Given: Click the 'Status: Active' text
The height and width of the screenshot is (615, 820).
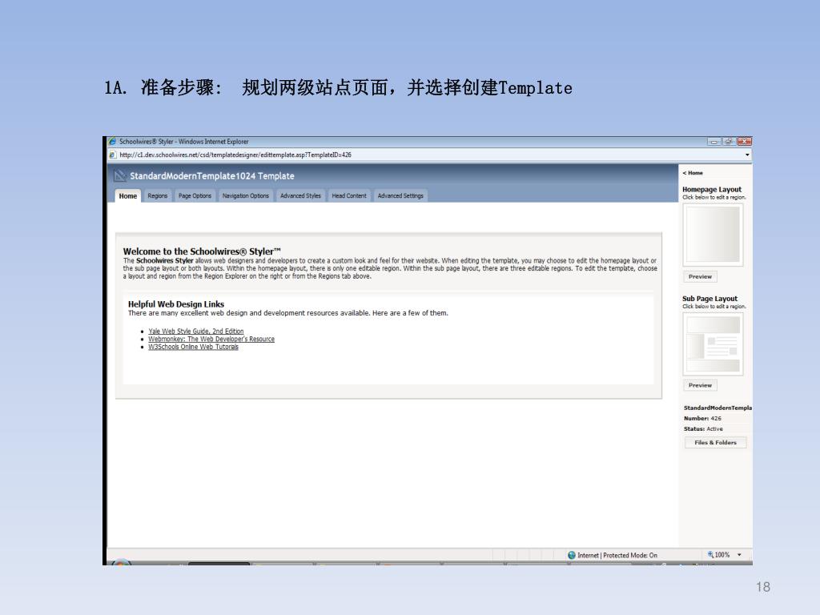Looking at the screenshot, I should (x=703, y=429).
